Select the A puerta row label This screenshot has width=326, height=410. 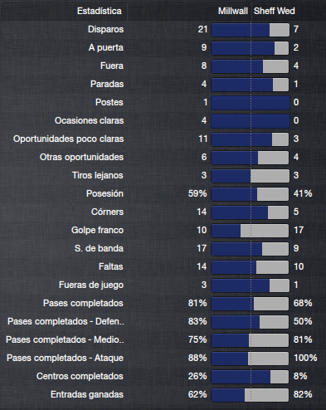pyautogui.click(x=106, y=47)
